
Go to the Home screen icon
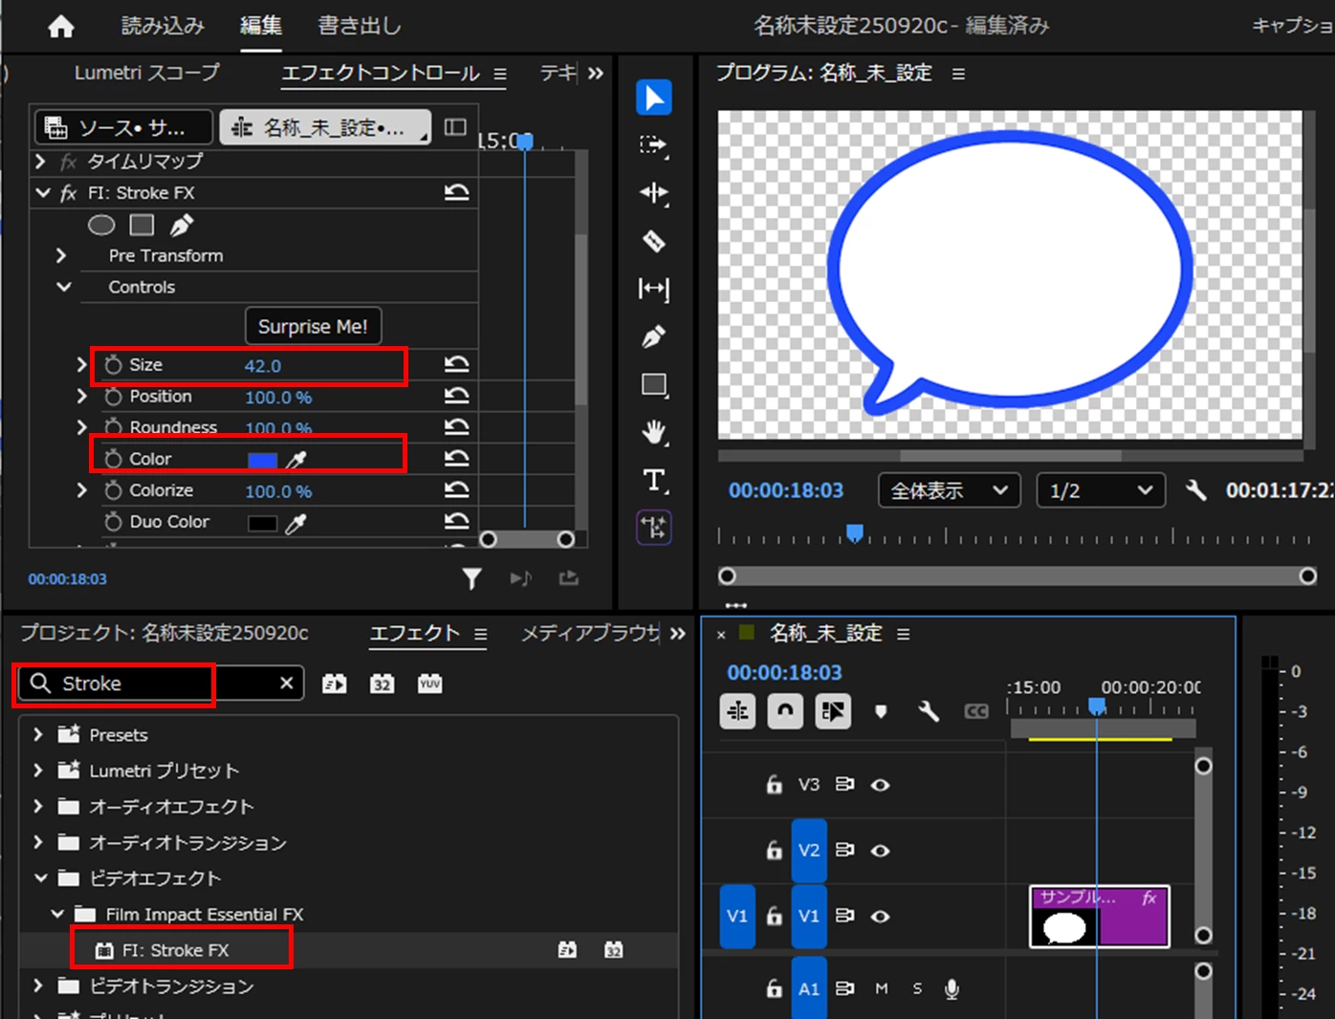tap(61, 27)
